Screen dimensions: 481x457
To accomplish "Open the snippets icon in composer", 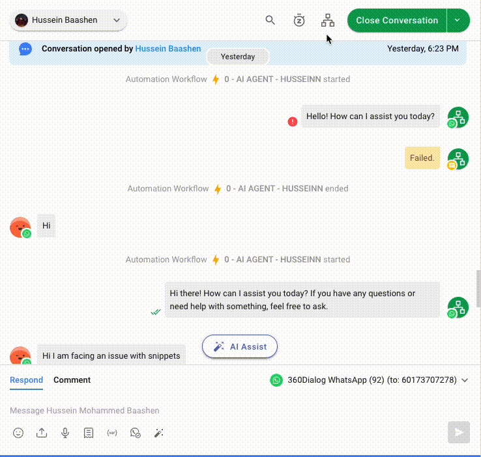I will click(x=89, y=432).
